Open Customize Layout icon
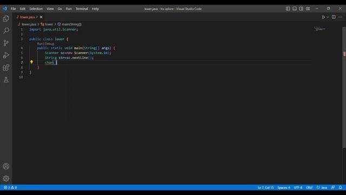The image size is (346, 195). (308, 9)
